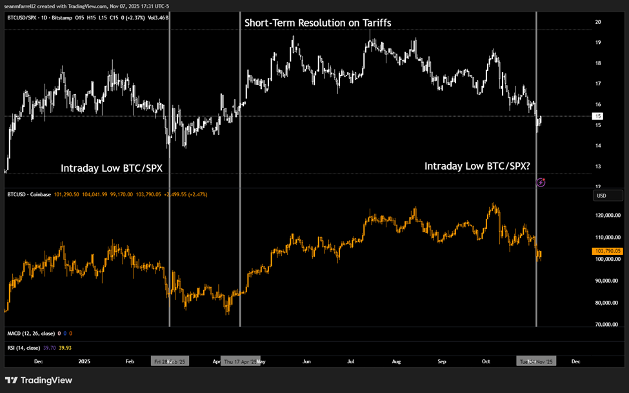This screenshot has height=393, width=629.
Task: Click the red notification dot on the lightning icon
Action: (544, 179)
